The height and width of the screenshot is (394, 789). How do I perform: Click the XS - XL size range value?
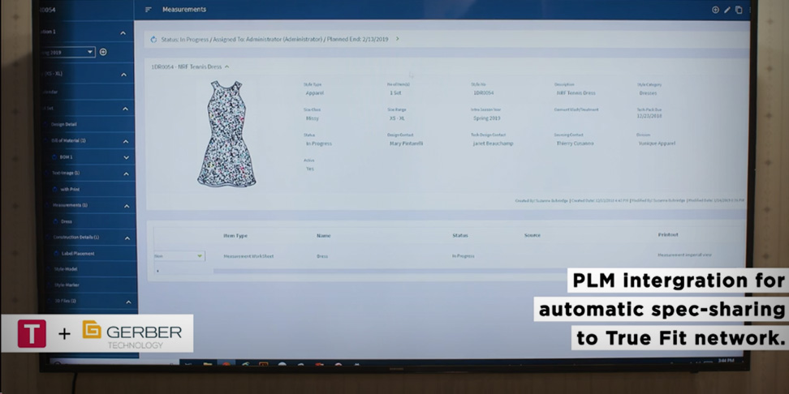click(396, 118)
